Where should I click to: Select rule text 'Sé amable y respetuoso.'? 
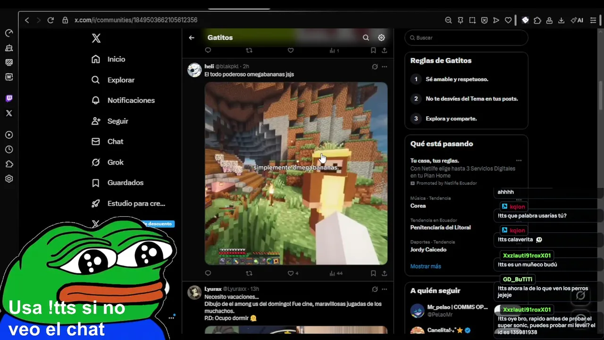click(x=457, y=79)
